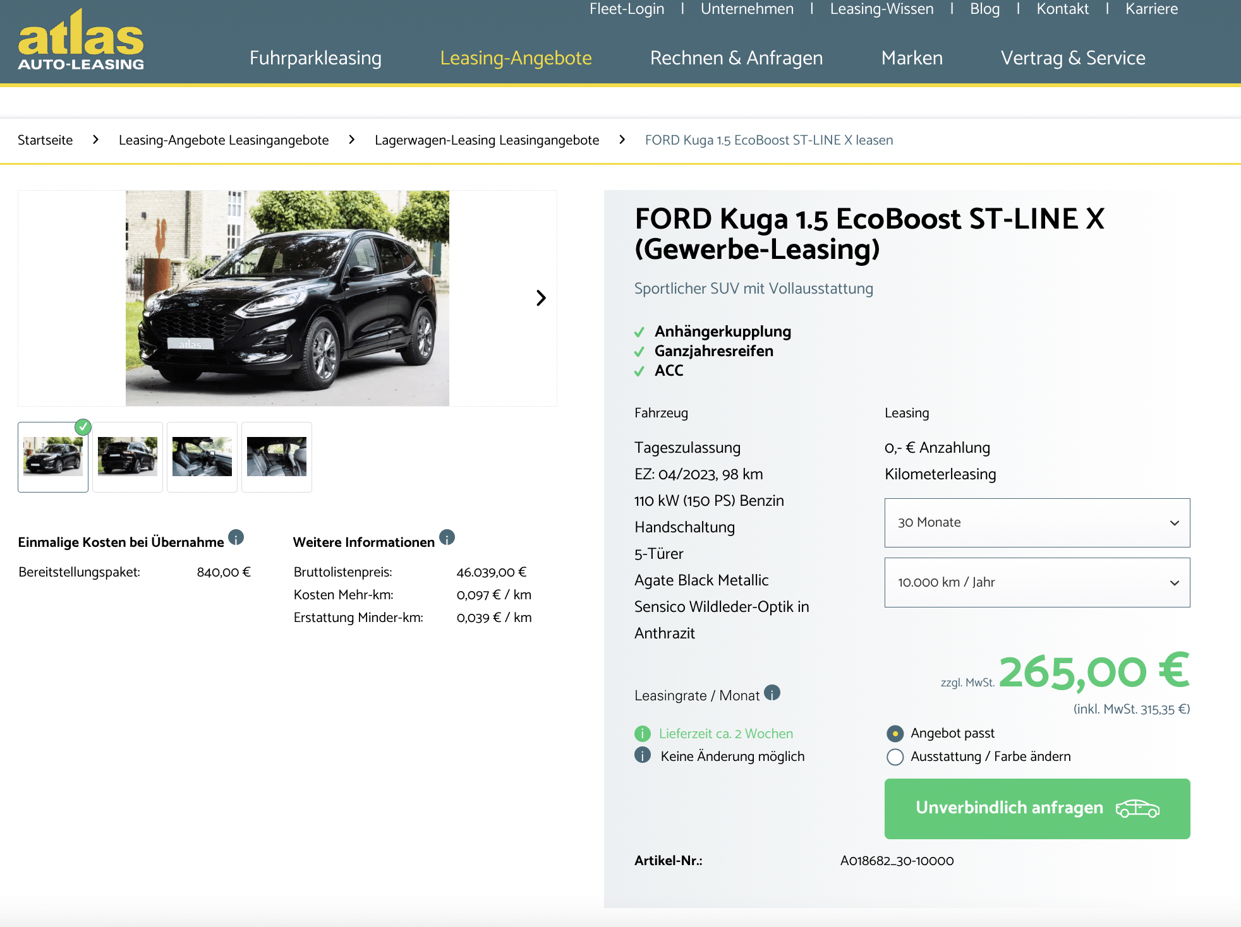This screenshot has height=927, width=1241.
Task: Click Sportlicher SUV mit Vollausstattung subtitle
Action: (754, 289)
